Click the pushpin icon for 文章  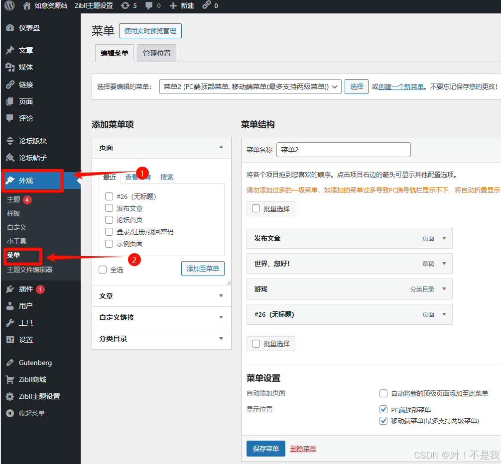(x=10, y=50)
